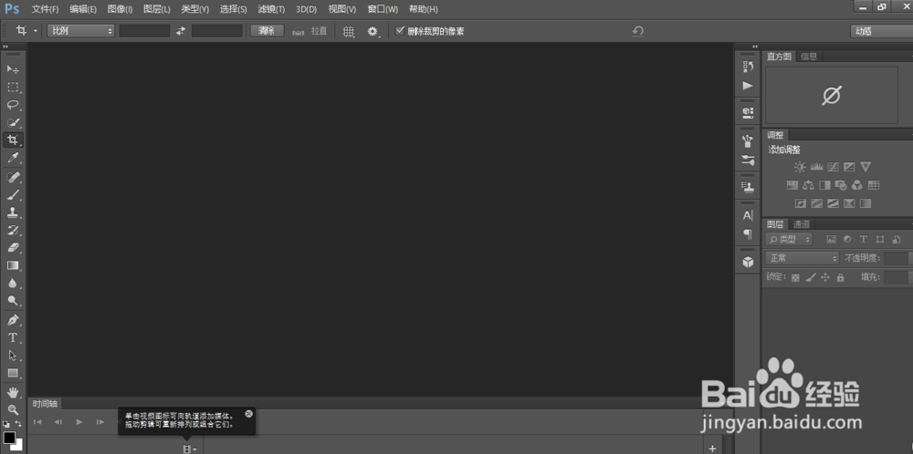Image resolution: width=913 pixels, height=454 pixels.
Task: Select the History Brush tool
Action: pos(13,230)
